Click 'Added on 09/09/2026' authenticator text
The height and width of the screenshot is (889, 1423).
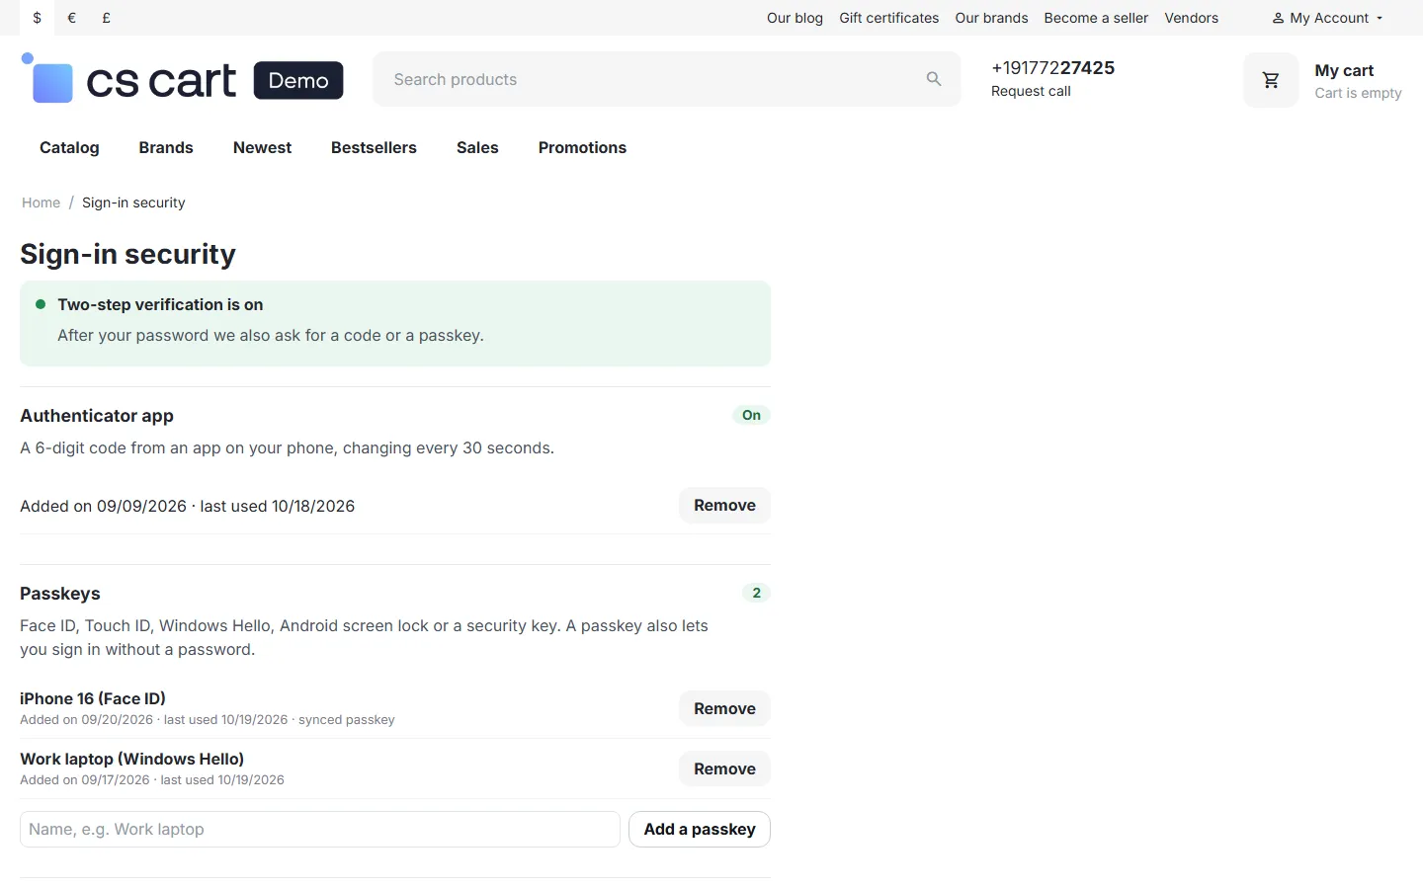pos(103,506)
